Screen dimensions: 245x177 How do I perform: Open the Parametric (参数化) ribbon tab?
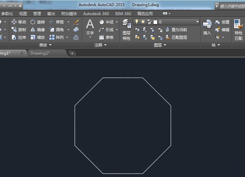[x=7, y=13]
